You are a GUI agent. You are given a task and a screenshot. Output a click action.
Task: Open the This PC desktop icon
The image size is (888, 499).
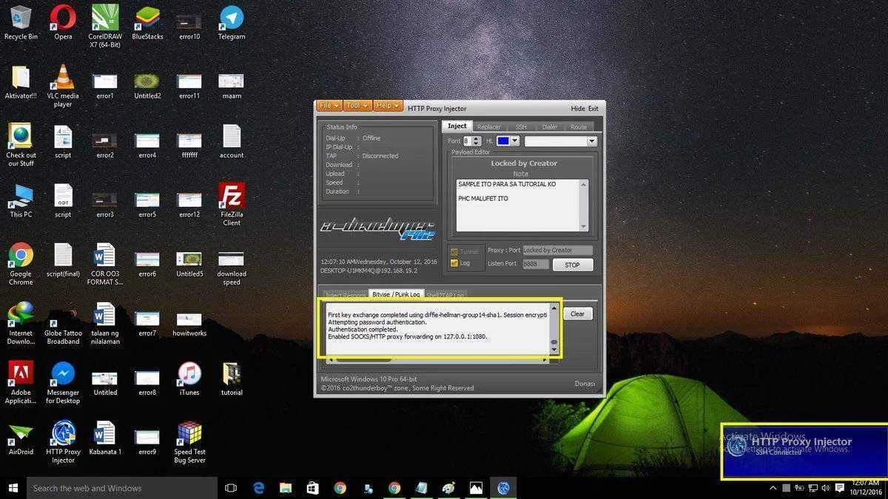coord(21,200)
